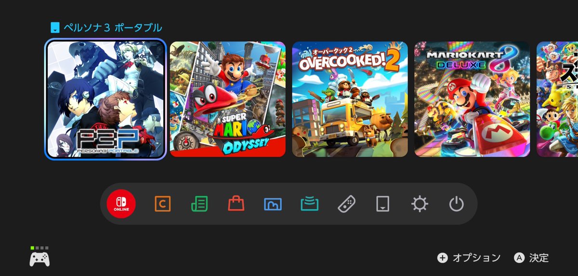The image size is (578, 276).
Task: Open the Sleep Mode power icon
Action: click(456, 204)
